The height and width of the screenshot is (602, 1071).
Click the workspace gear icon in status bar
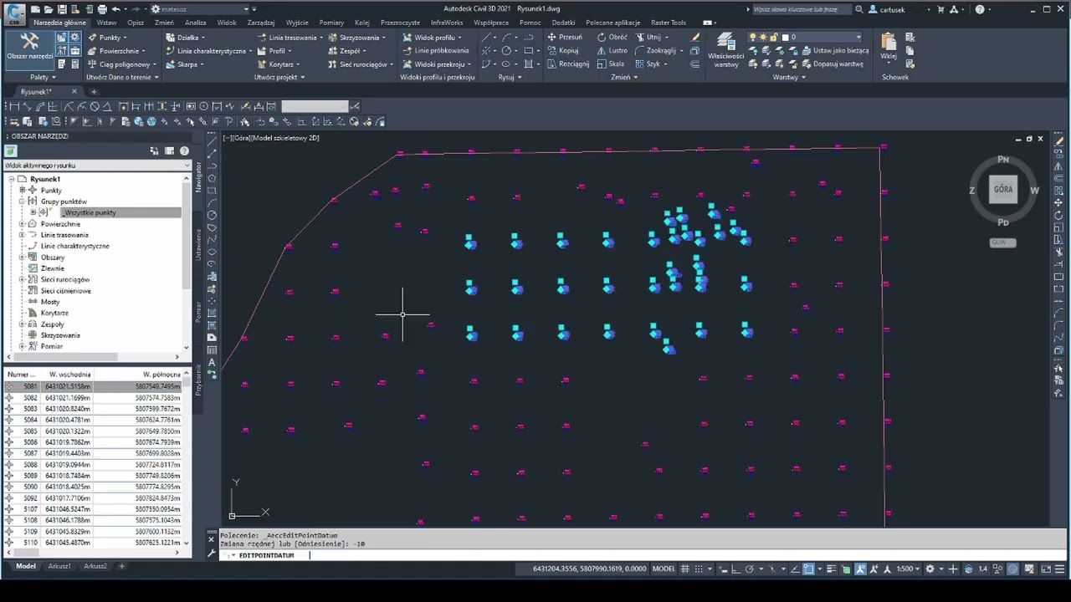pyautogui.click(x=930, y=569)
